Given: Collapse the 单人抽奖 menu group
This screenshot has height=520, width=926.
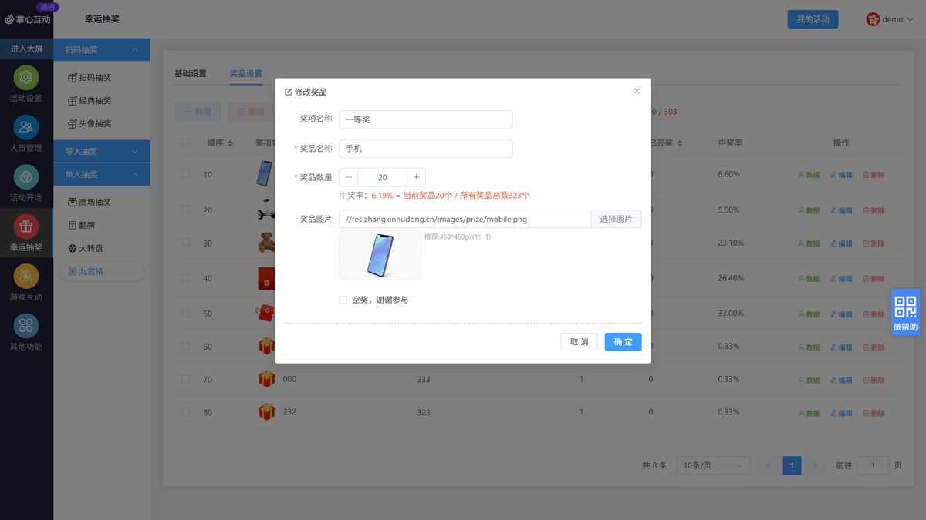Looking at the screenshot, I should [x=102, y=175].
